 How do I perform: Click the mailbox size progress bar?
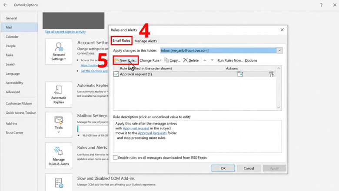[x=93, y=128]
